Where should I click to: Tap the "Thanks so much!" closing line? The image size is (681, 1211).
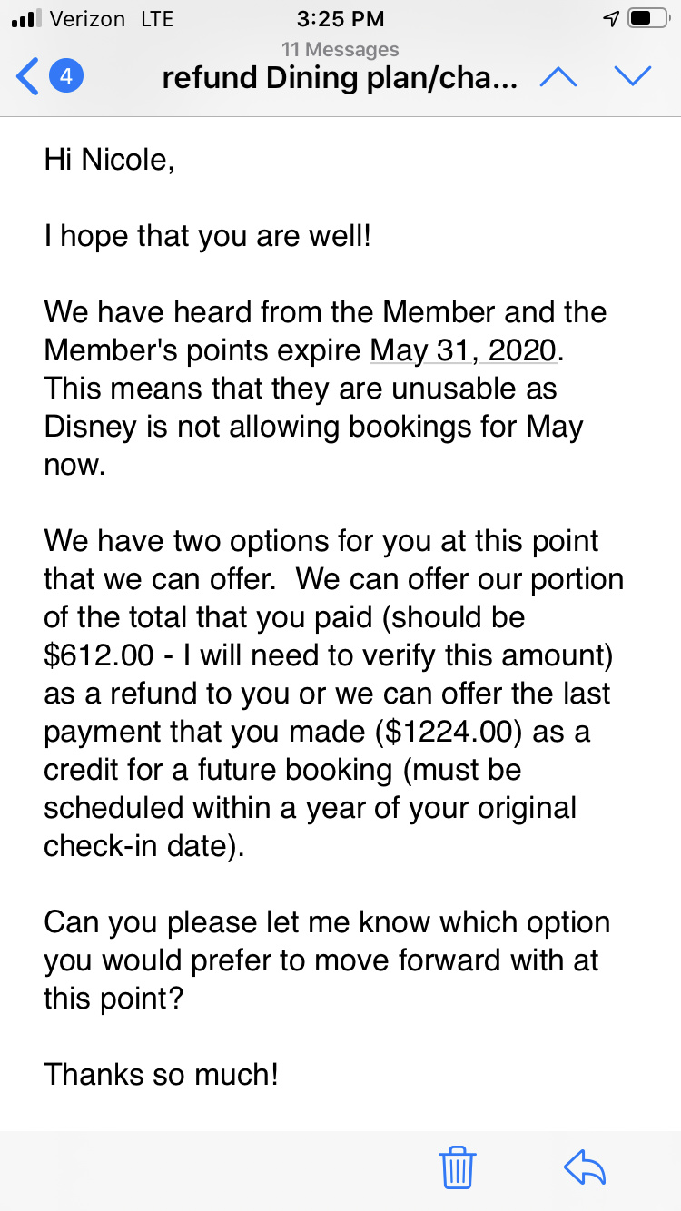(x=161, y=1075)
